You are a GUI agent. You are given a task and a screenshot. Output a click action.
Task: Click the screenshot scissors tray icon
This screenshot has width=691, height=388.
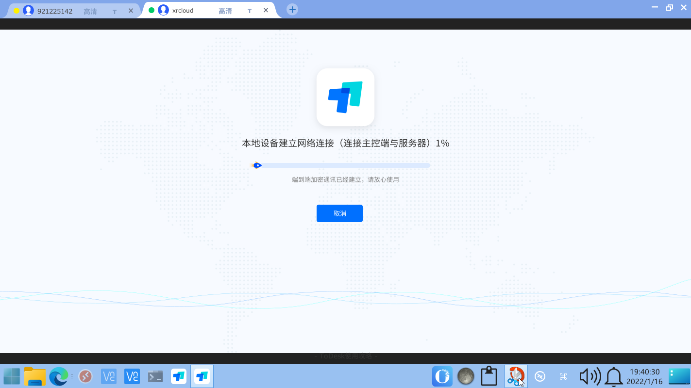516,376
